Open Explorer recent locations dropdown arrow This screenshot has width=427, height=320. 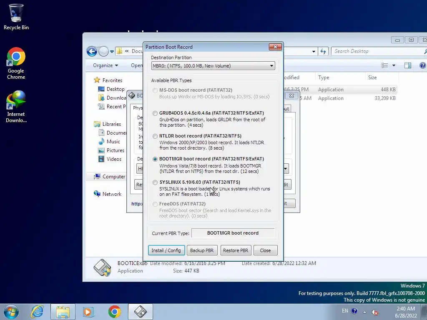(x=112, y=51)
